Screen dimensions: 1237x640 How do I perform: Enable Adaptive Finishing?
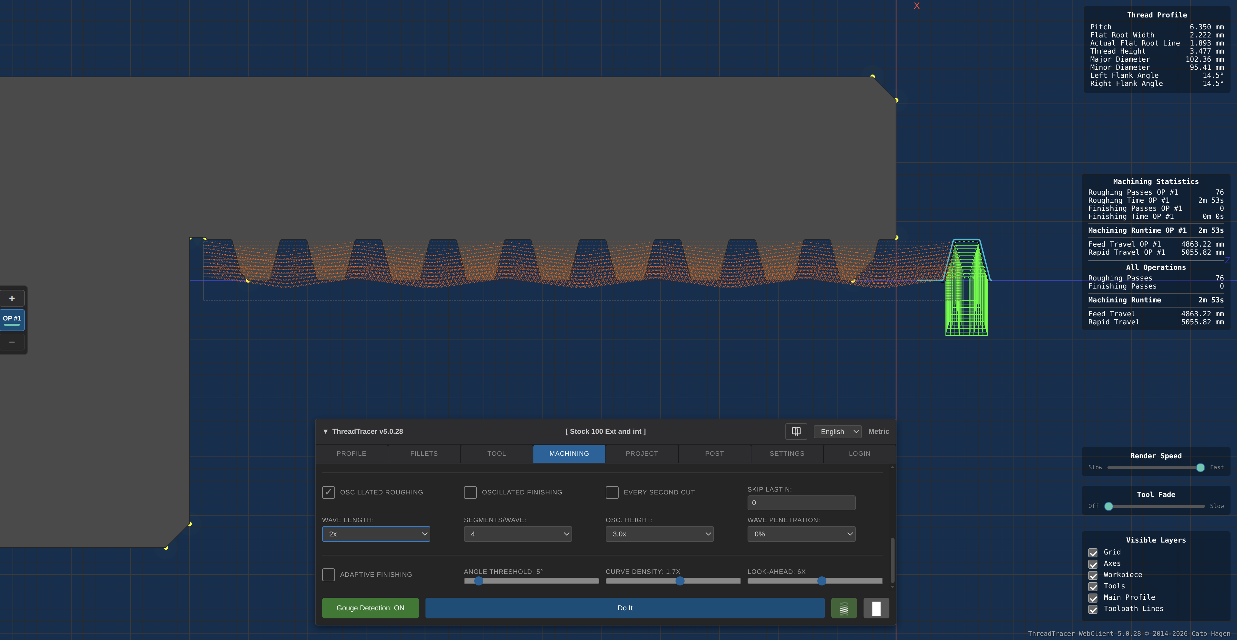(329, 574)
